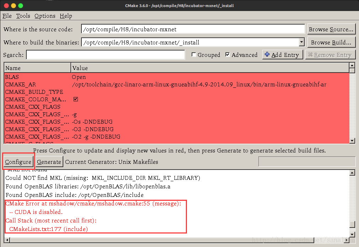This screenshot has height=247, width=359.
Task: Click 'Call Stack (most recent call first)' line
Action: (51, 220)
